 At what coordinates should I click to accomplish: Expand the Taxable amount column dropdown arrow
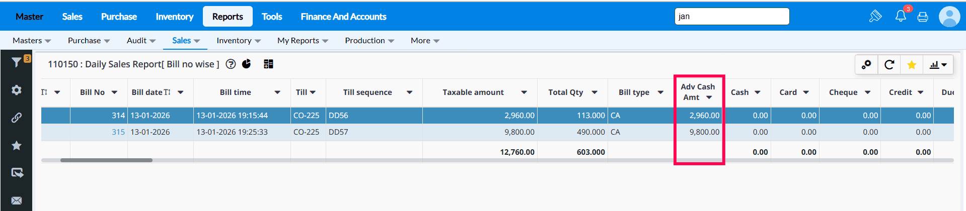pos(524,92)
